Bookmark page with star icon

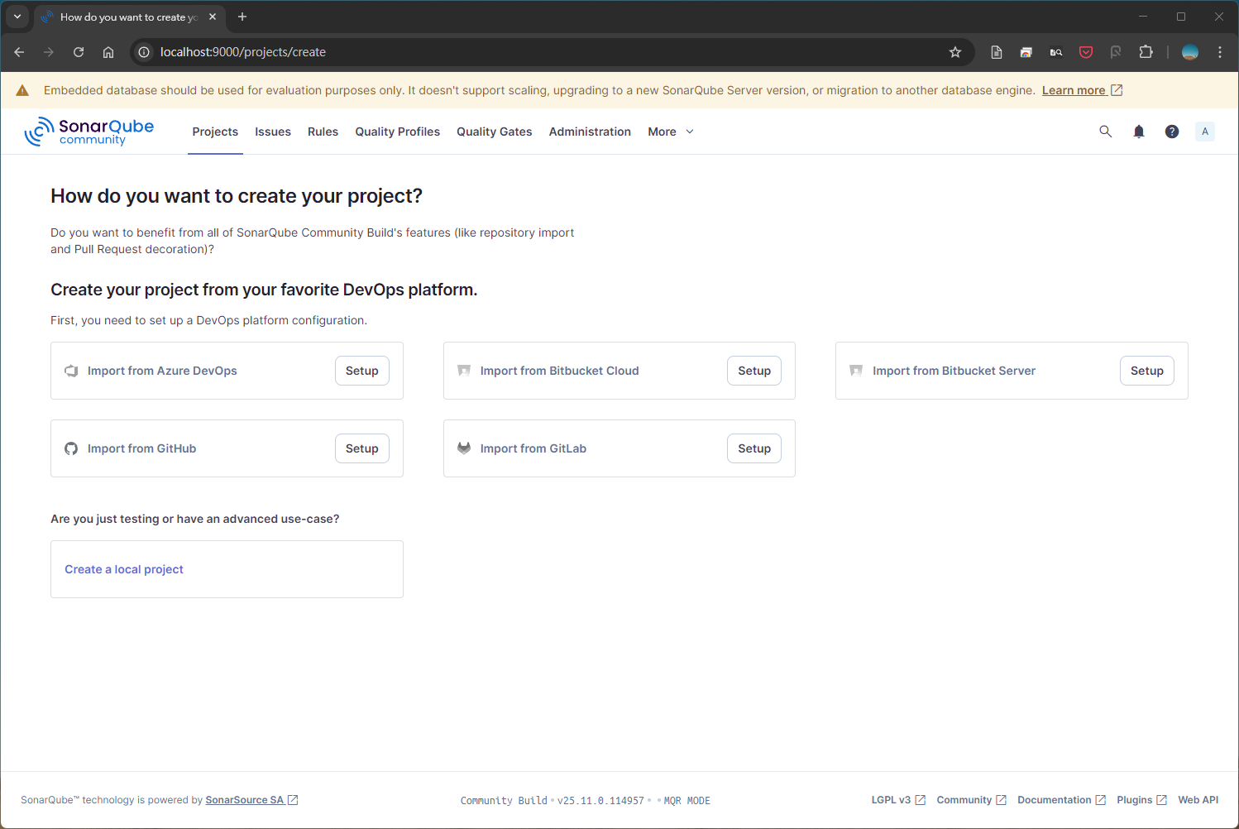(x=955, y=52)
